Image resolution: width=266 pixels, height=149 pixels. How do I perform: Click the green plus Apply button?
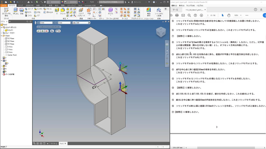click(x=42, y=31)
